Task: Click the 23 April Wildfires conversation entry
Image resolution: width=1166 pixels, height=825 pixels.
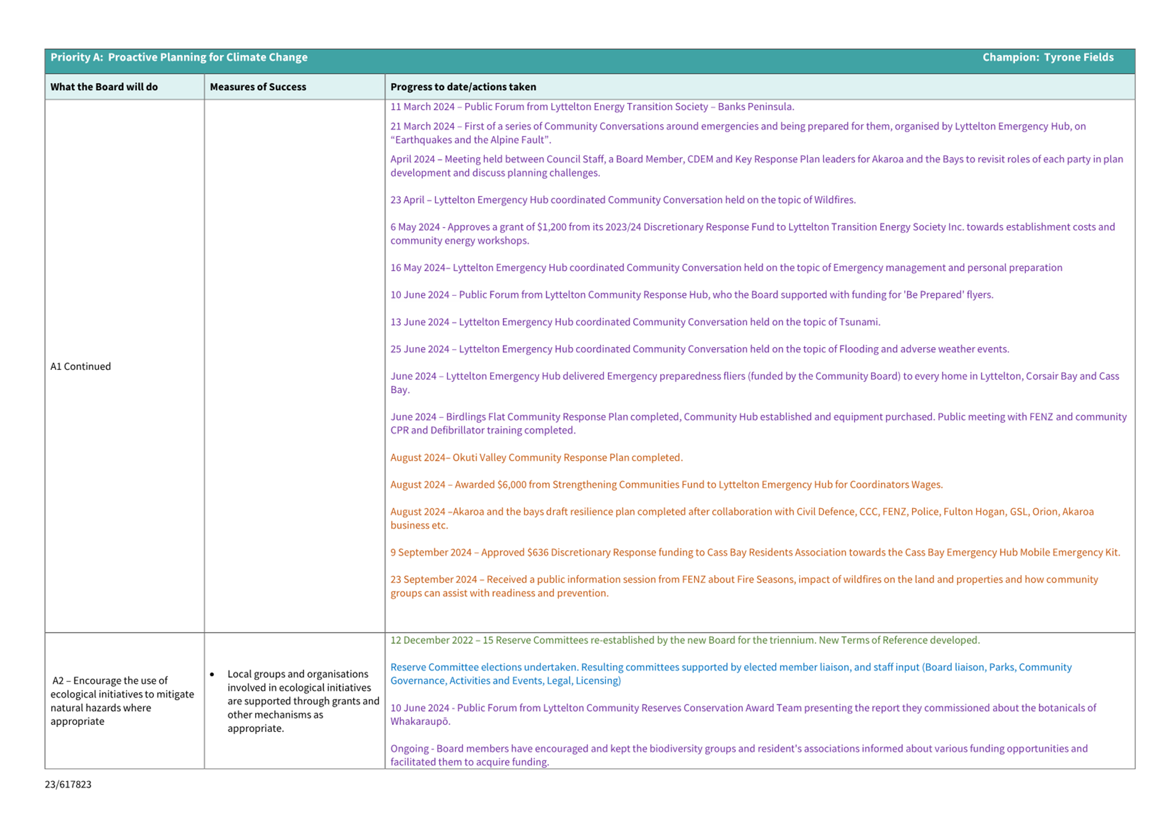Action: coord(622,200)
